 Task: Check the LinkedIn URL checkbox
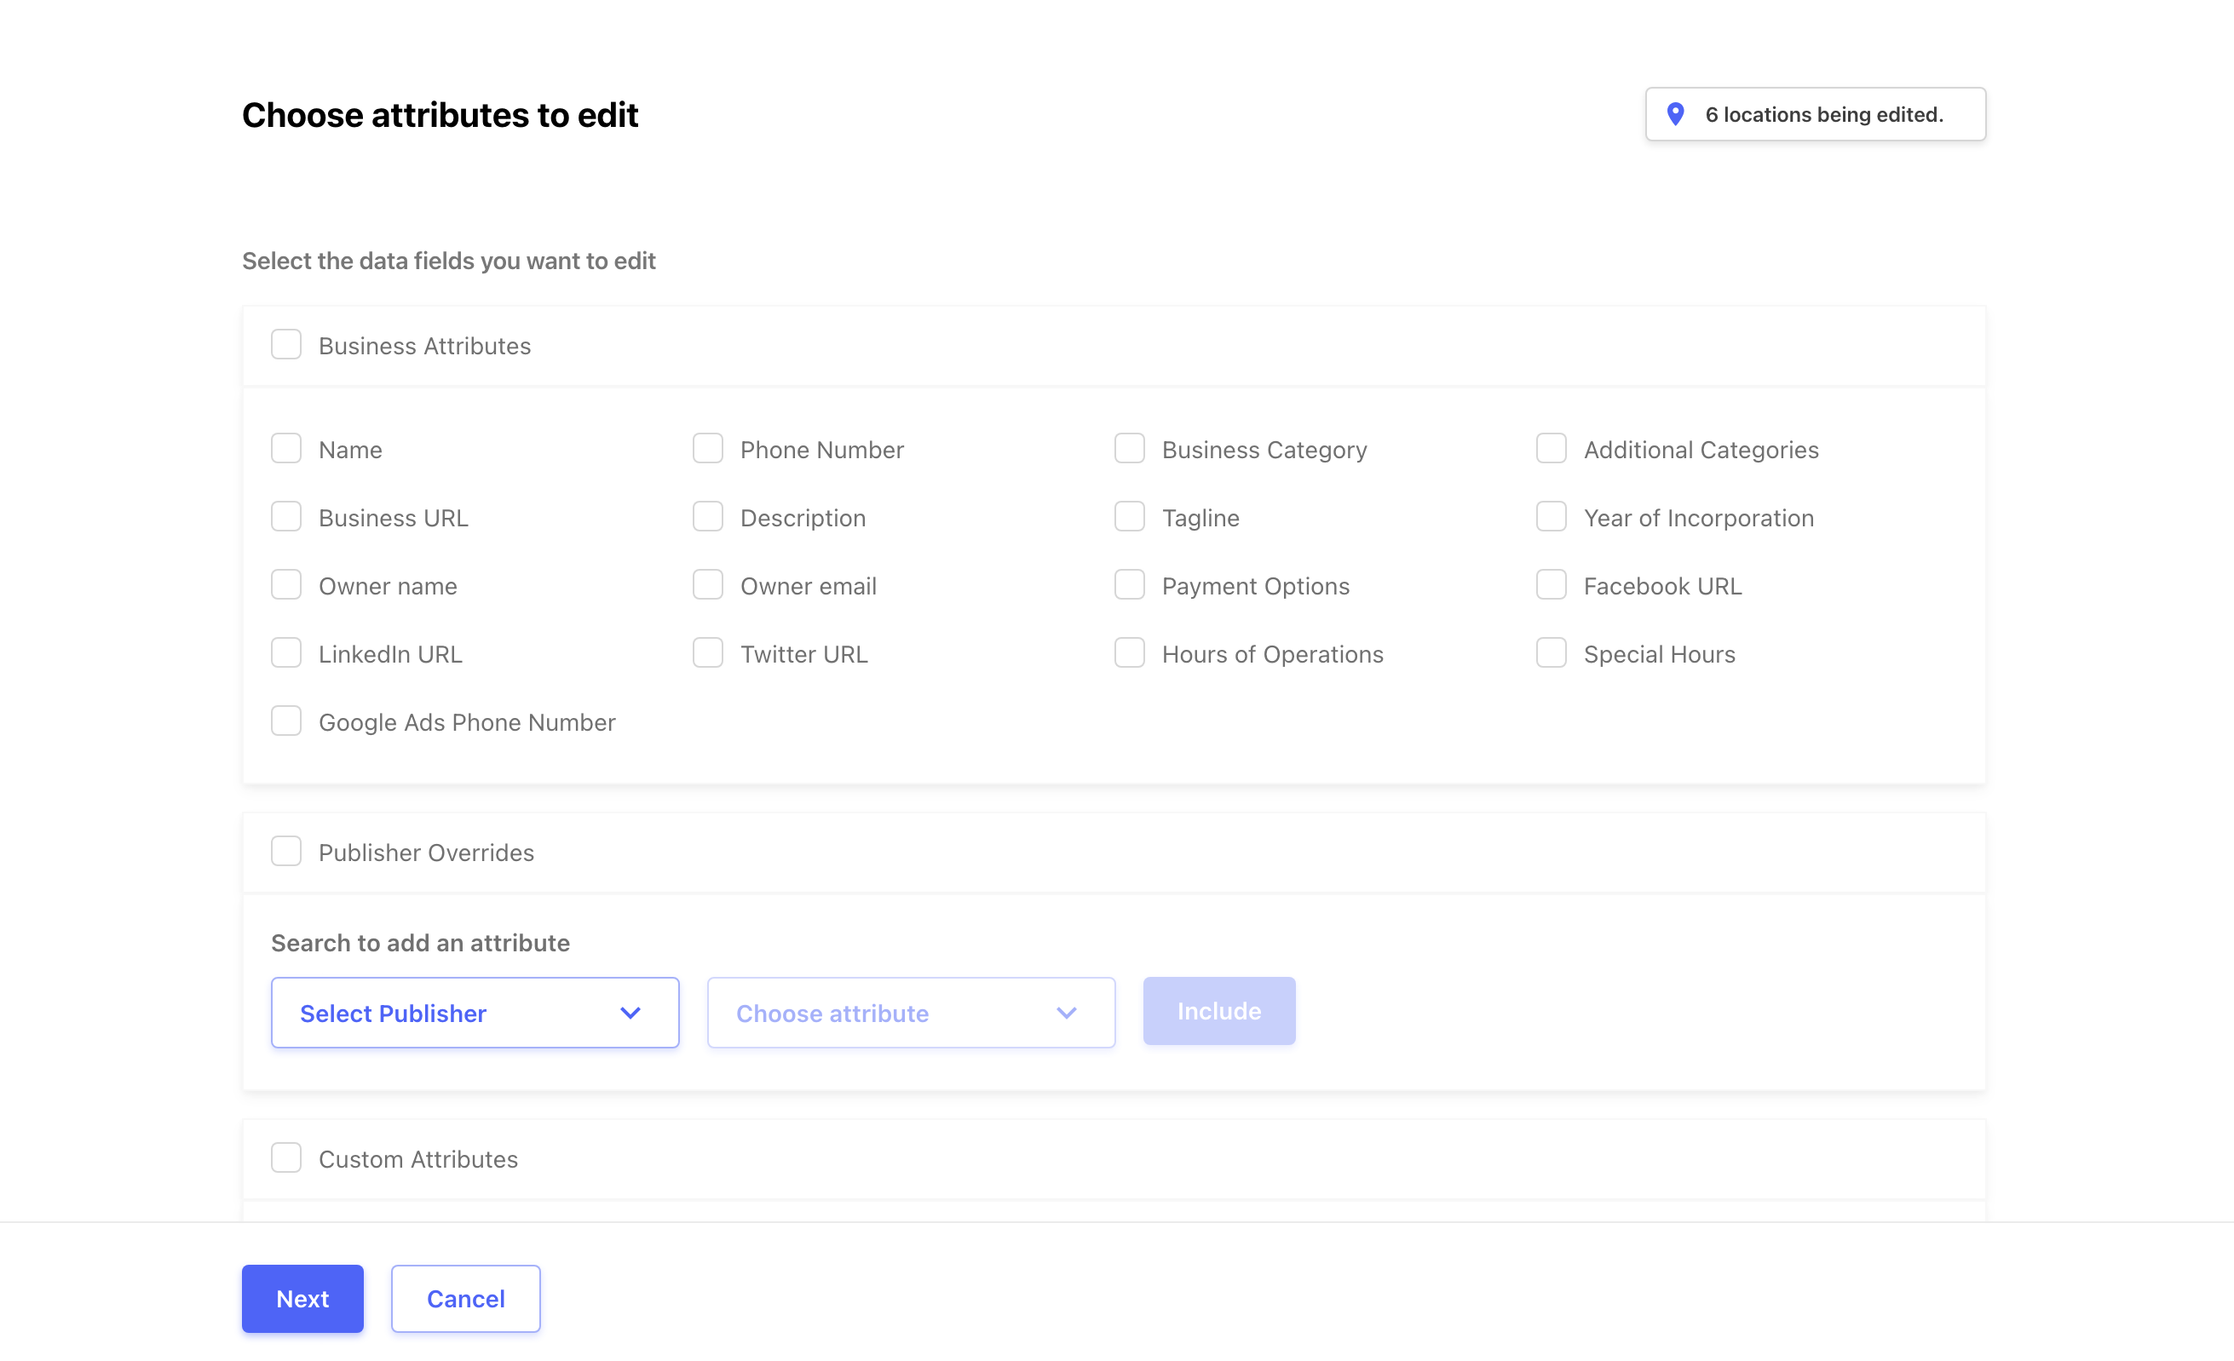click(286, 652)
